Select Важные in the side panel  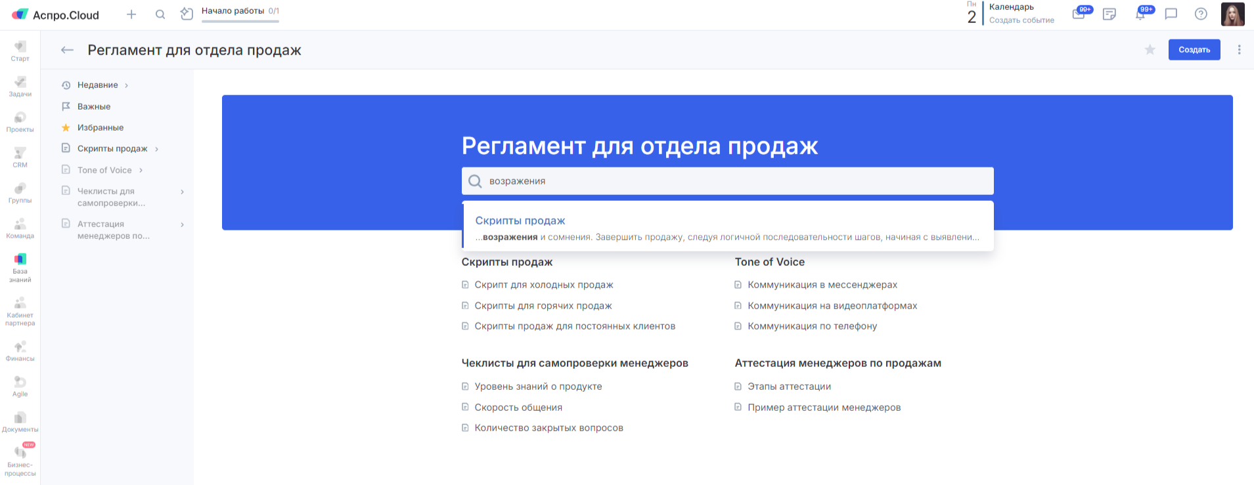pos(93,106)
